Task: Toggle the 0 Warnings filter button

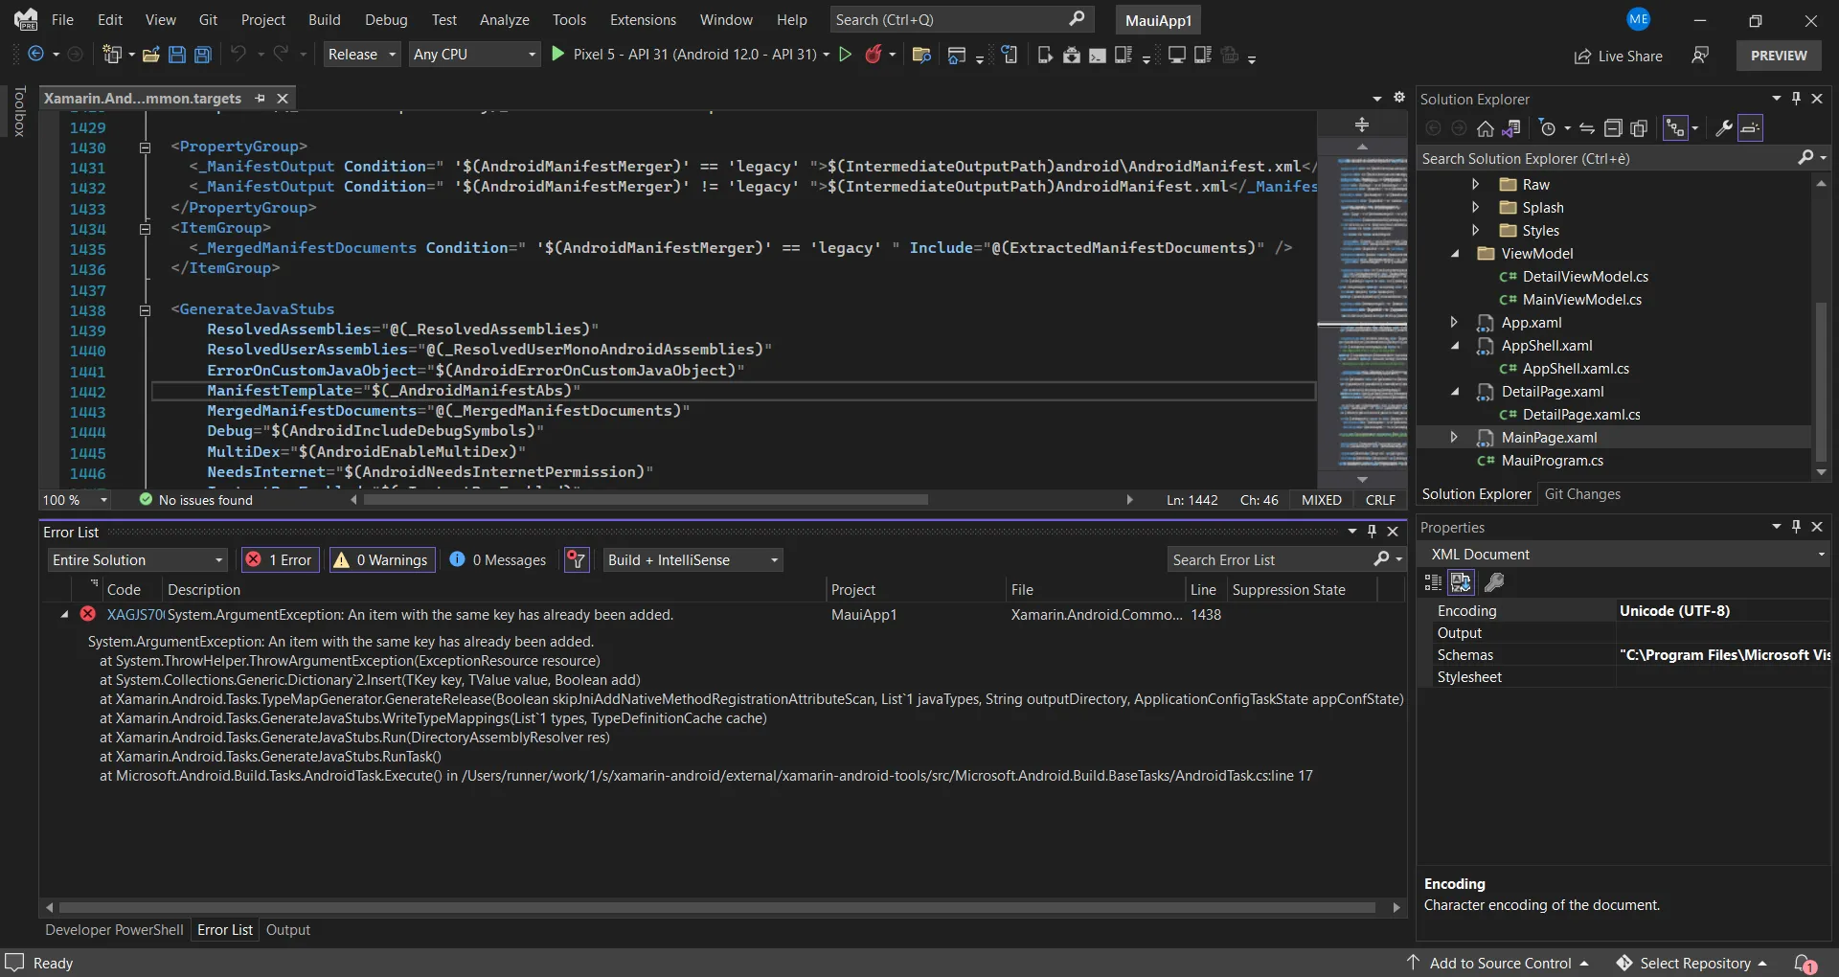Action: [381, 560]
